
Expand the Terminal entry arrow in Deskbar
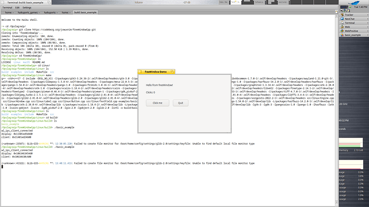tap(367, 23)
